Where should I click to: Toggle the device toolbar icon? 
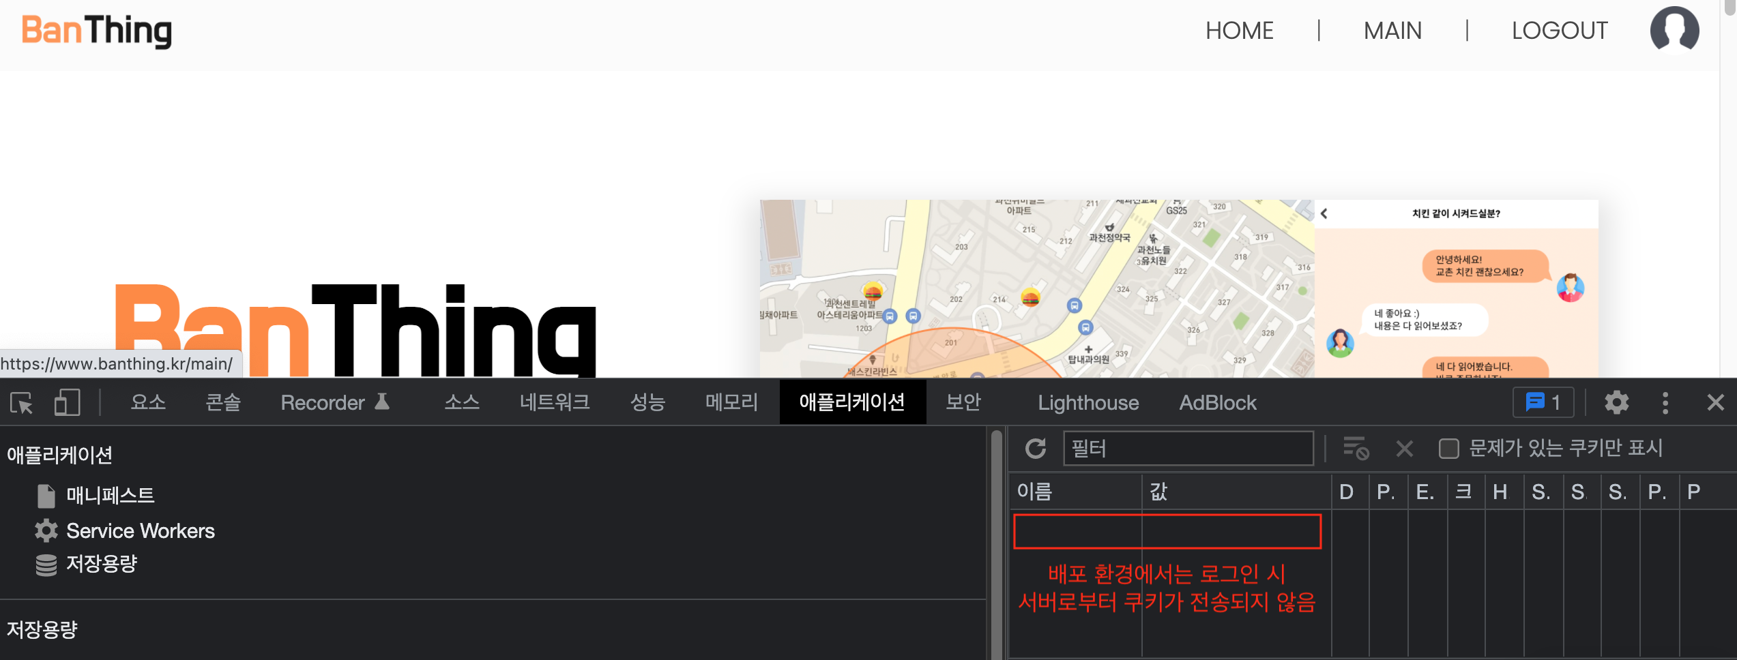[67, 403]
